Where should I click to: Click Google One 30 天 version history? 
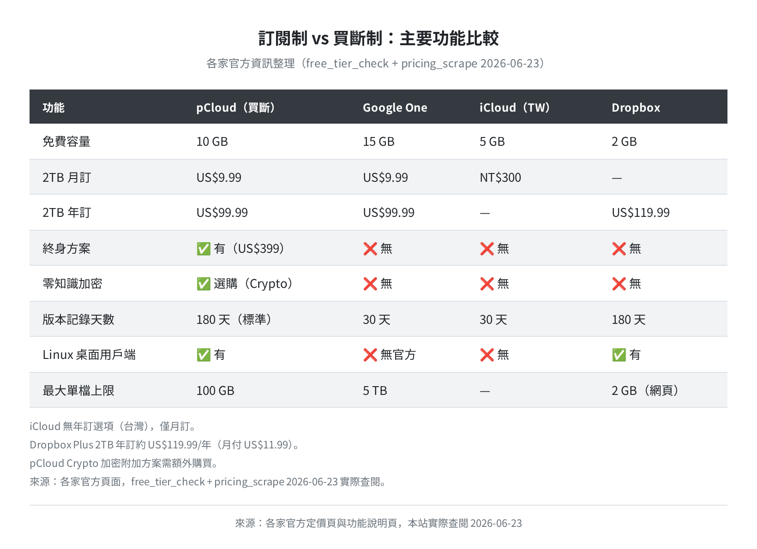pos(377,320)
